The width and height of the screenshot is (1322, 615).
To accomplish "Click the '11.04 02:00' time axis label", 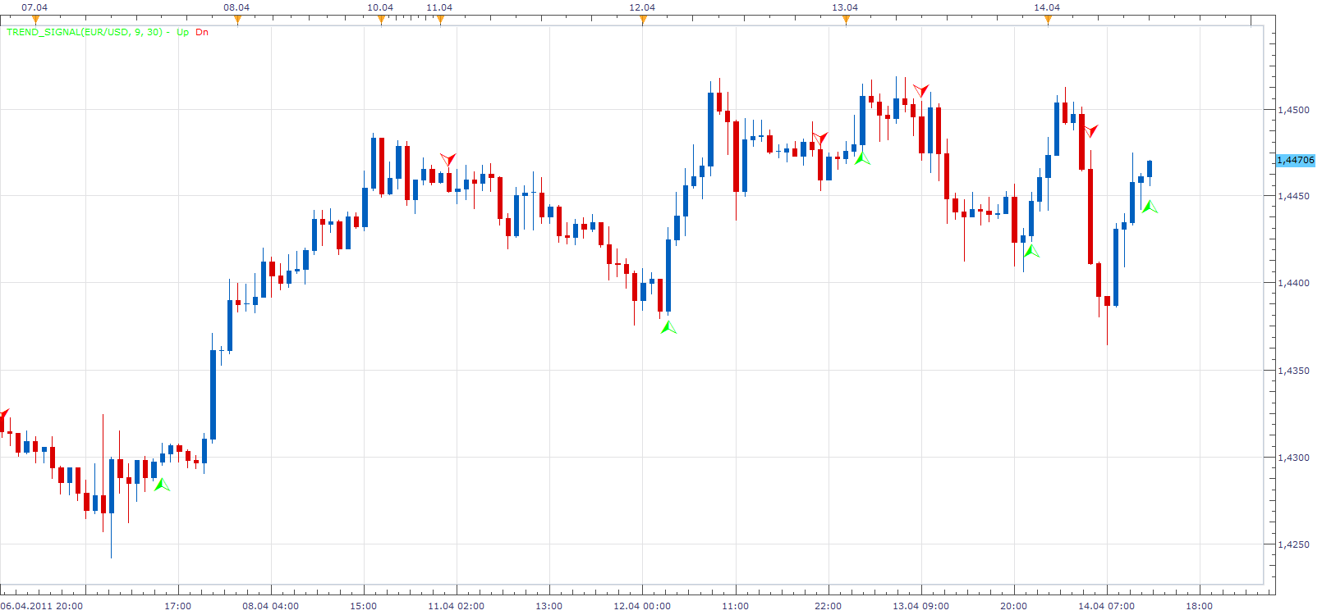I will 457,606.
